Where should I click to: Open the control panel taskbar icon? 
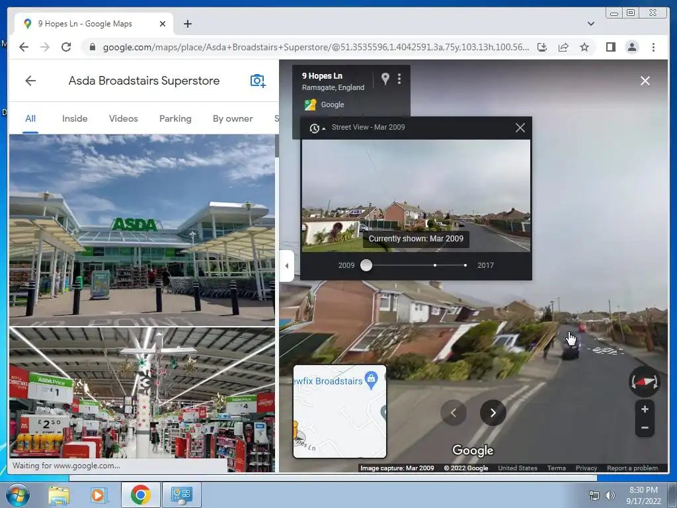click(181, 495)
